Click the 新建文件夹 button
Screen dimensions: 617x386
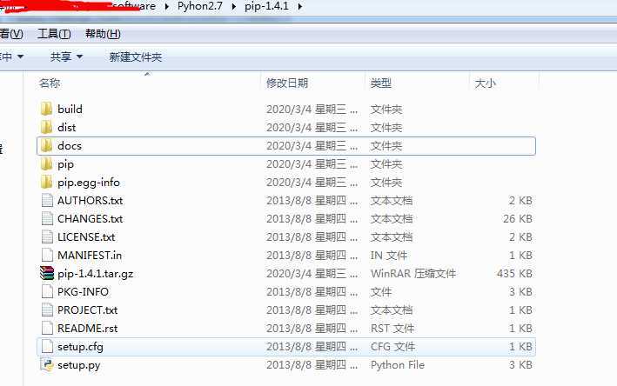point(136,57)
